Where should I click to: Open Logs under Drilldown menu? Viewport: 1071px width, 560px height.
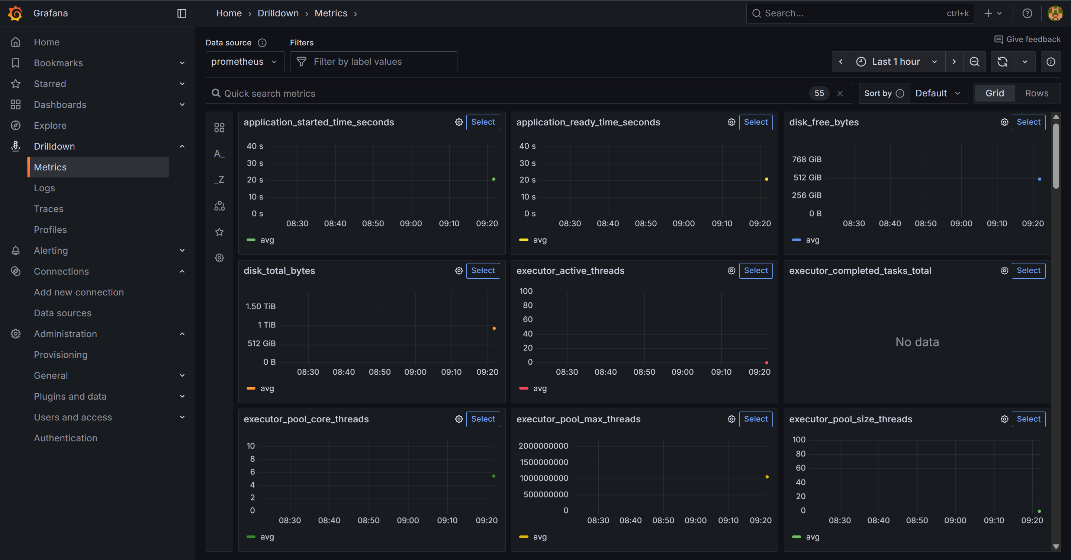(x=44, y=188)
